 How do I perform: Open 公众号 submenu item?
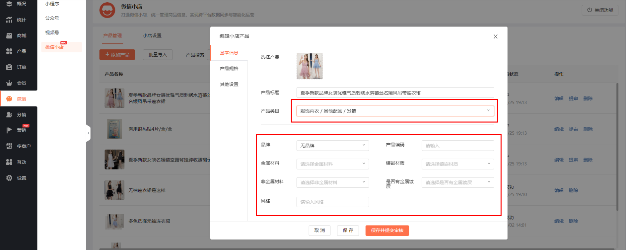pos(52,18)
